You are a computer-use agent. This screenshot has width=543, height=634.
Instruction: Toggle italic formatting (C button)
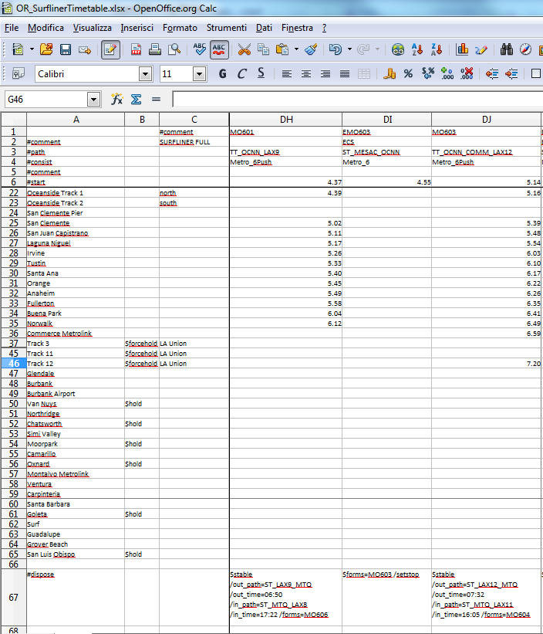click(x=241, y=74)
